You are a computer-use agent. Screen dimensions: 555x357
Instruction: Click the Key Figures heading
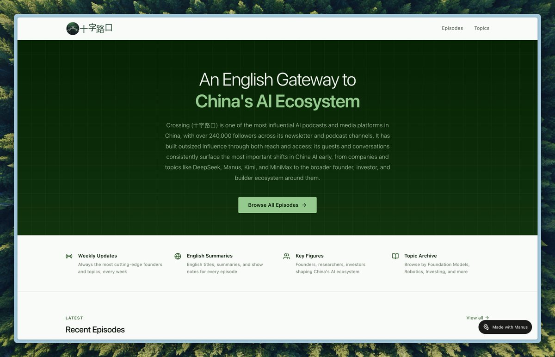(x=309, y=256)
